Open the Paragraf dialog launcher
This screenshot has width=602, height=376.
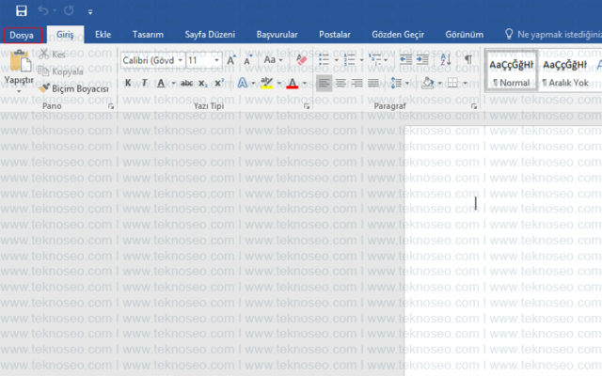[474, 106]
